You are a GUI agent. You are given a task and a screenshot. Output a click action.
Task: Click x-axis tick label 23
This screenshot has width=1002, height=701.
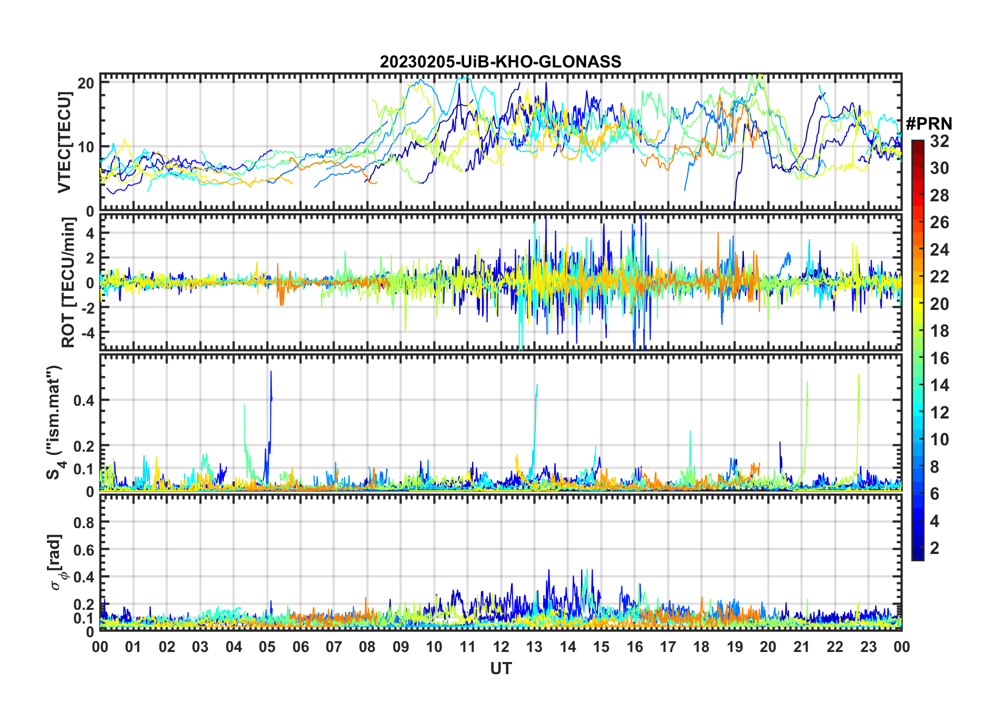coord(868,647)
